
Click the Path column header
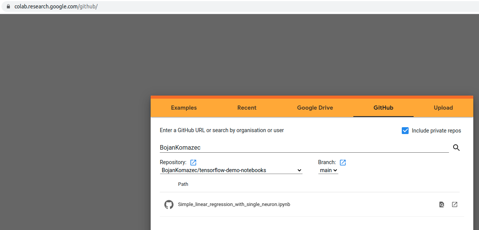[183, 184]
